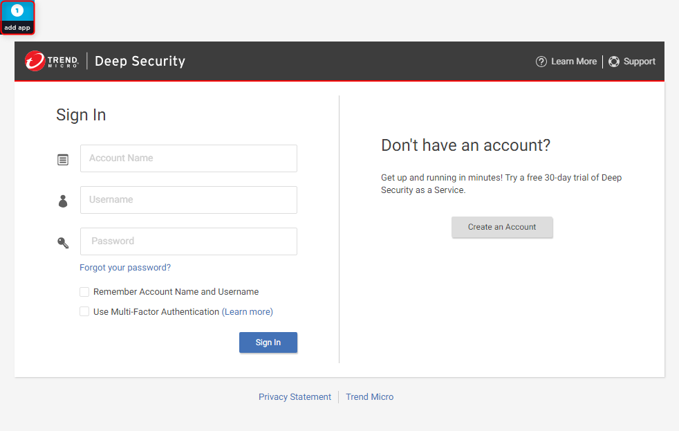Click the Trend Micro logo

pyautogui.click(x=52, y=61)
